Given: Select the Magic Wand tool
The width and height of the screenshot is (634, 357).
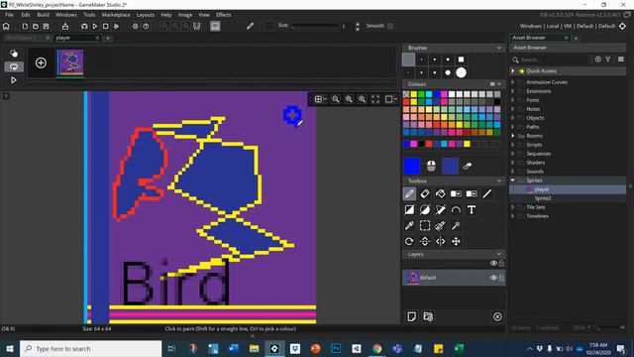Looking at the screenshot, I should coord(456,225).
